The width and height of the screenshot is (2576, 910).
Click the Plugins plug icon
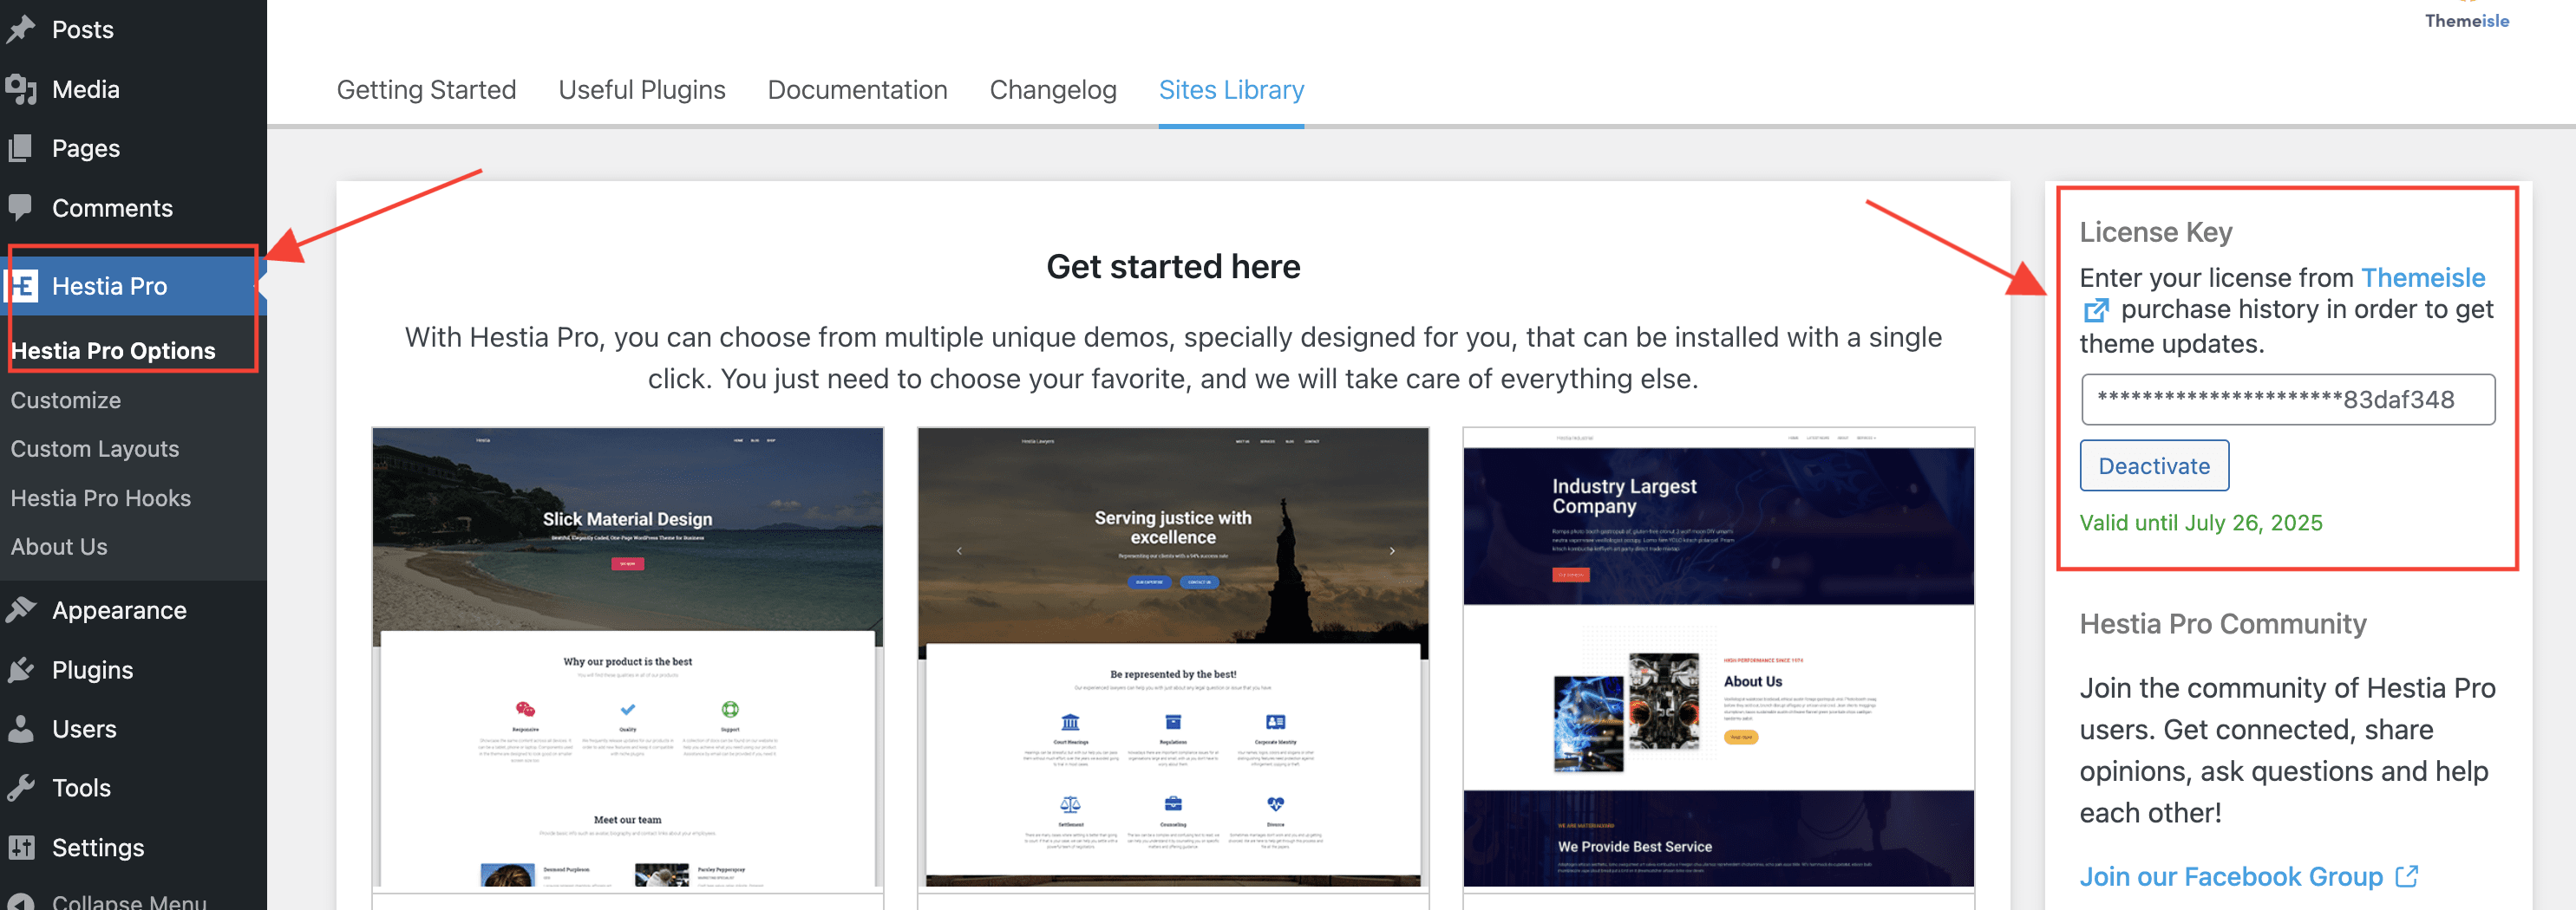[21, 669]
